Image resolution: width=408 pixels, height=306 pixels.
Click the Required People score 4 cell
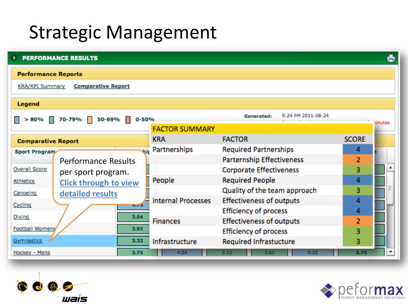coord(358,180)
